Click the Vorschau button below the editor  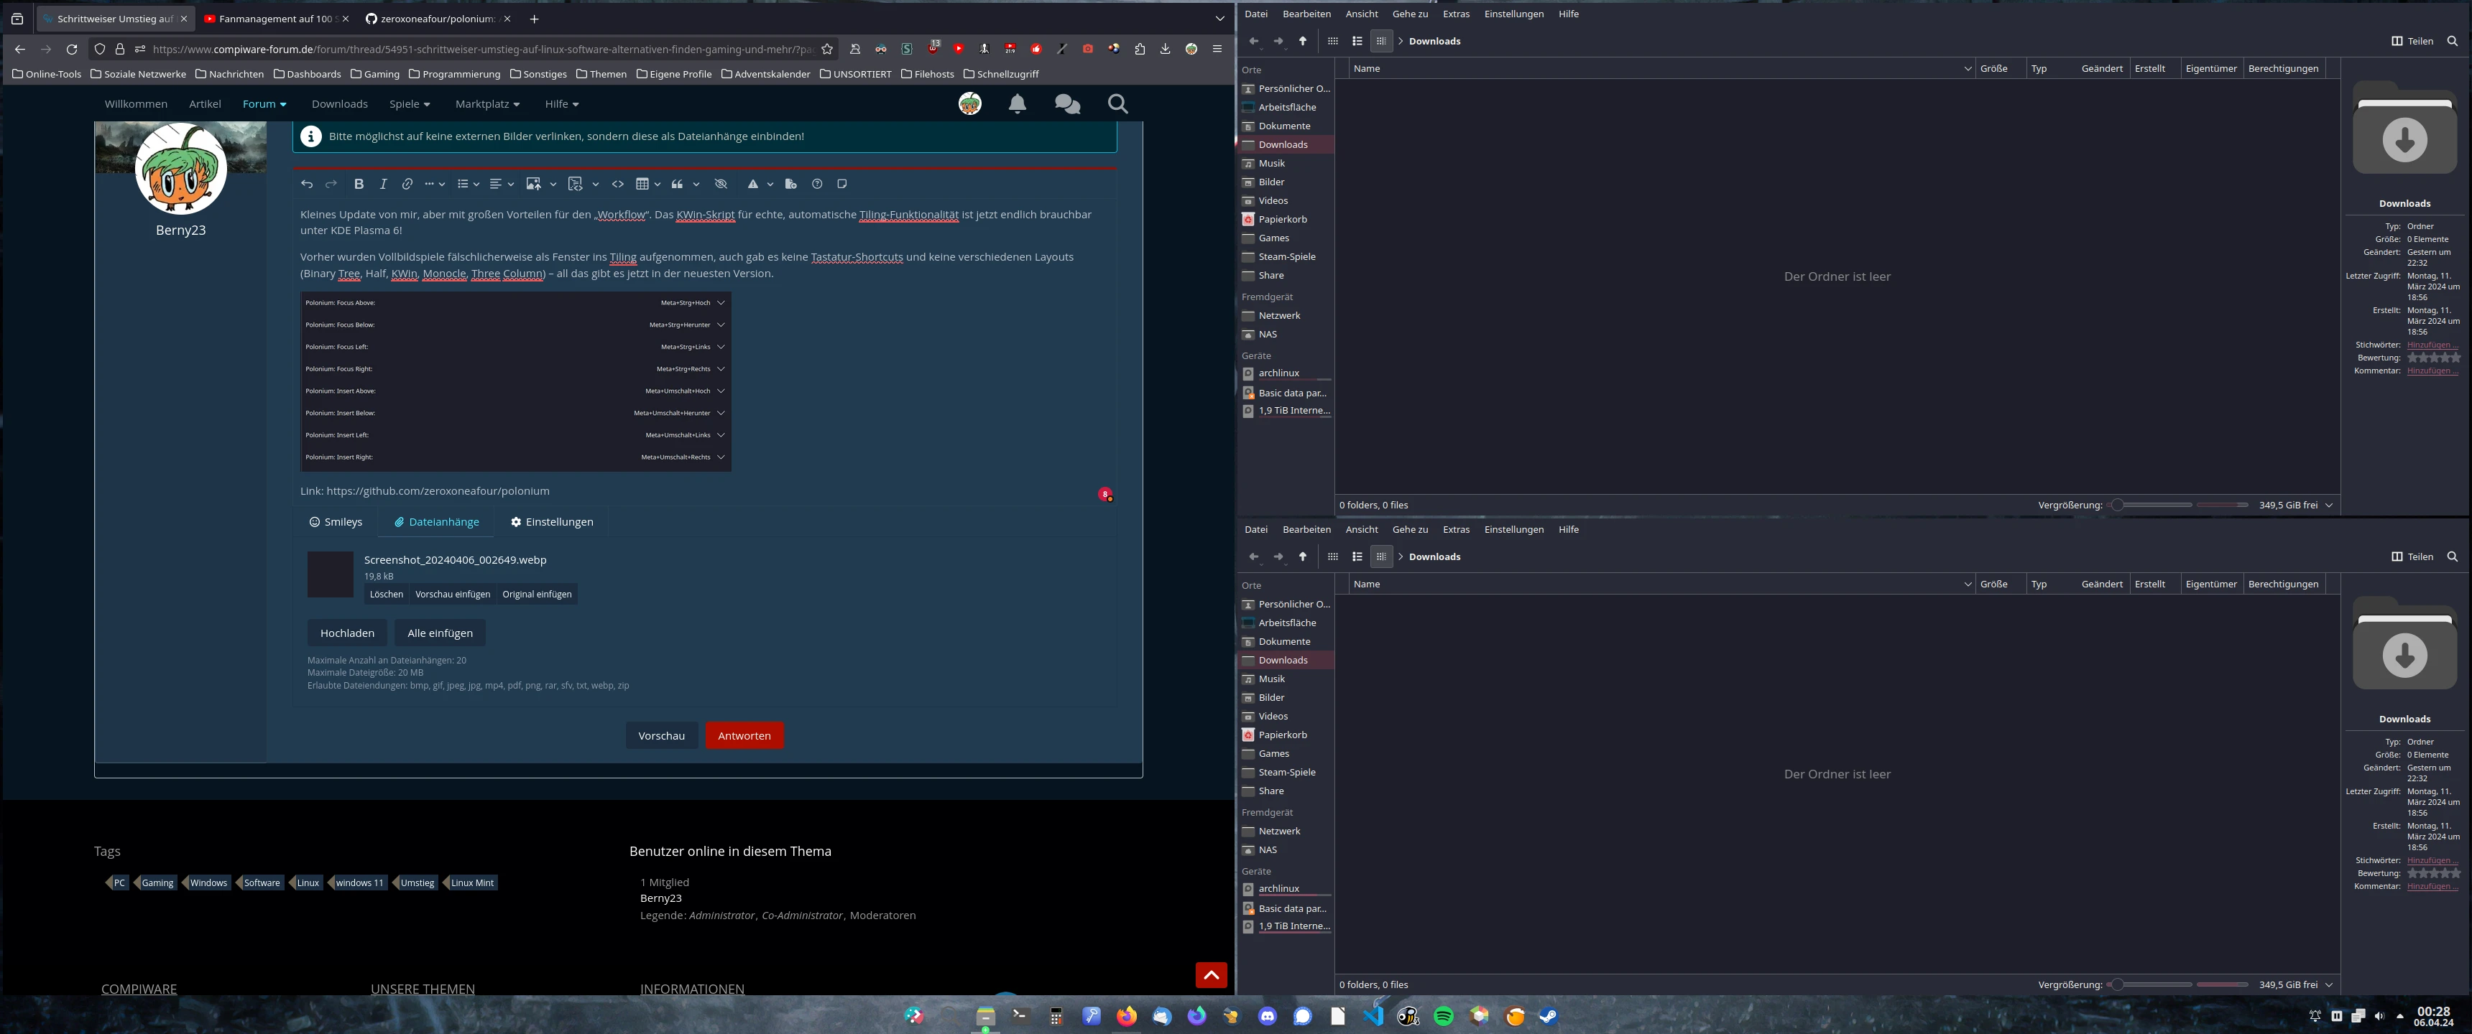pos(661,737)
